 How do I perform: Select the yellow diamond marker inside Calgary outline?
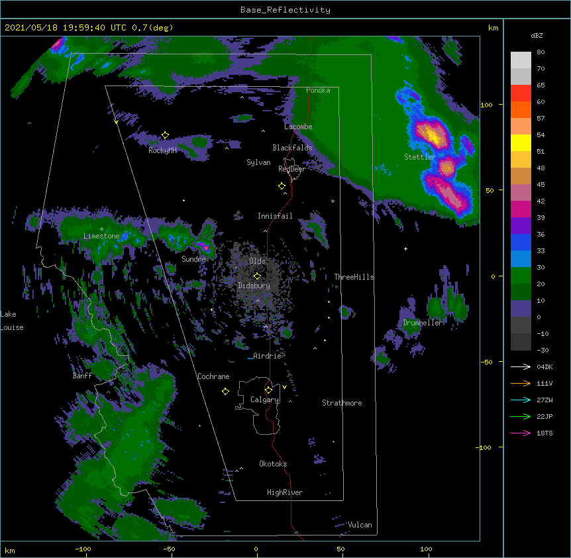[x=268, y=390]
